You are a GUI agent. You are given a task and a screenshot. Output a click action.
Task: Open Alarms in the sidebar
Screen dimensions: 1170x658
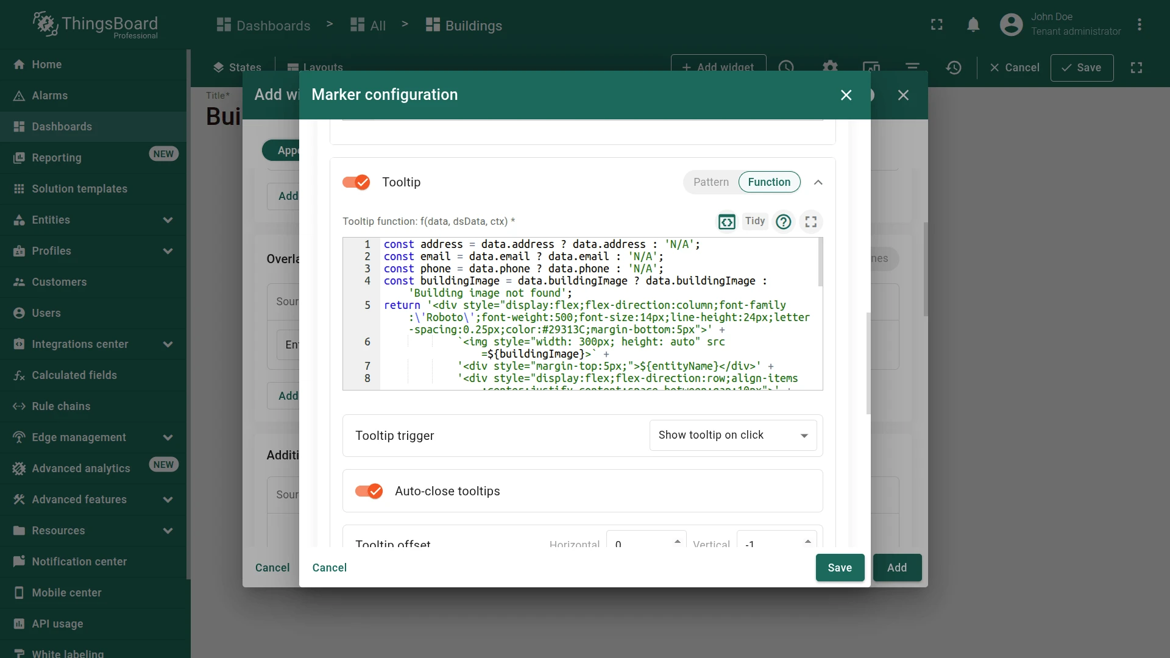pos(93,96)
